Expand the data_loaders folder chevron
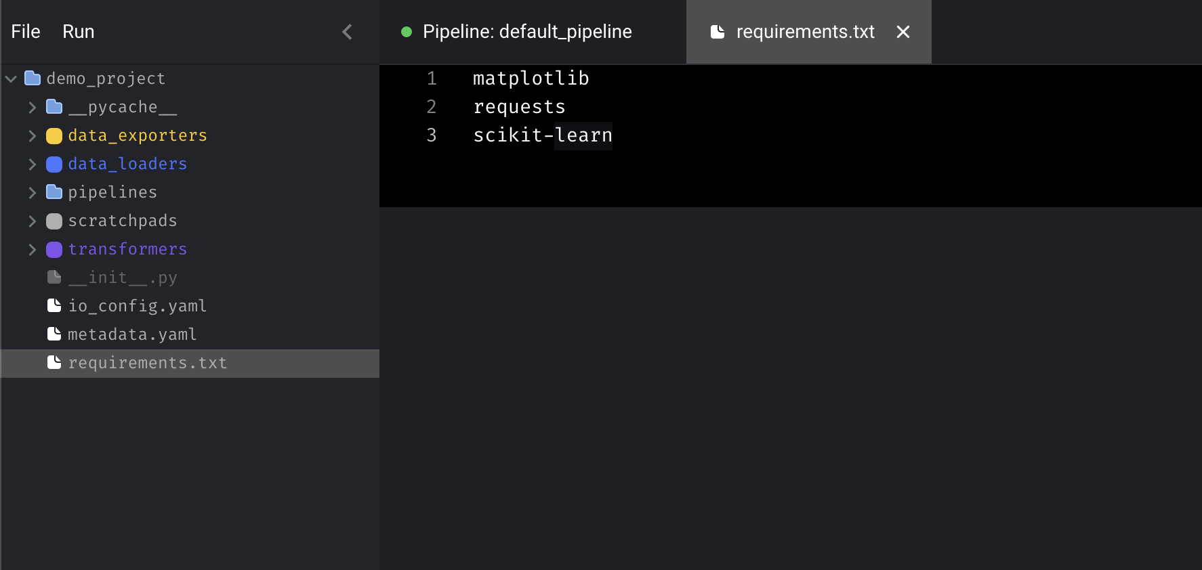 point(32,164)
